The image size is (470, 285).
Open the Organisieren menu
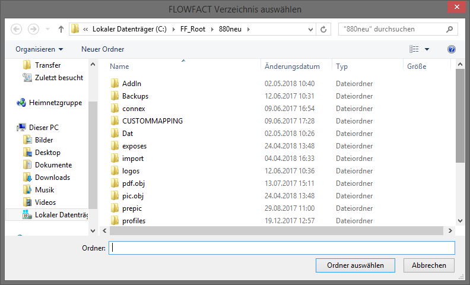(39, 49)
